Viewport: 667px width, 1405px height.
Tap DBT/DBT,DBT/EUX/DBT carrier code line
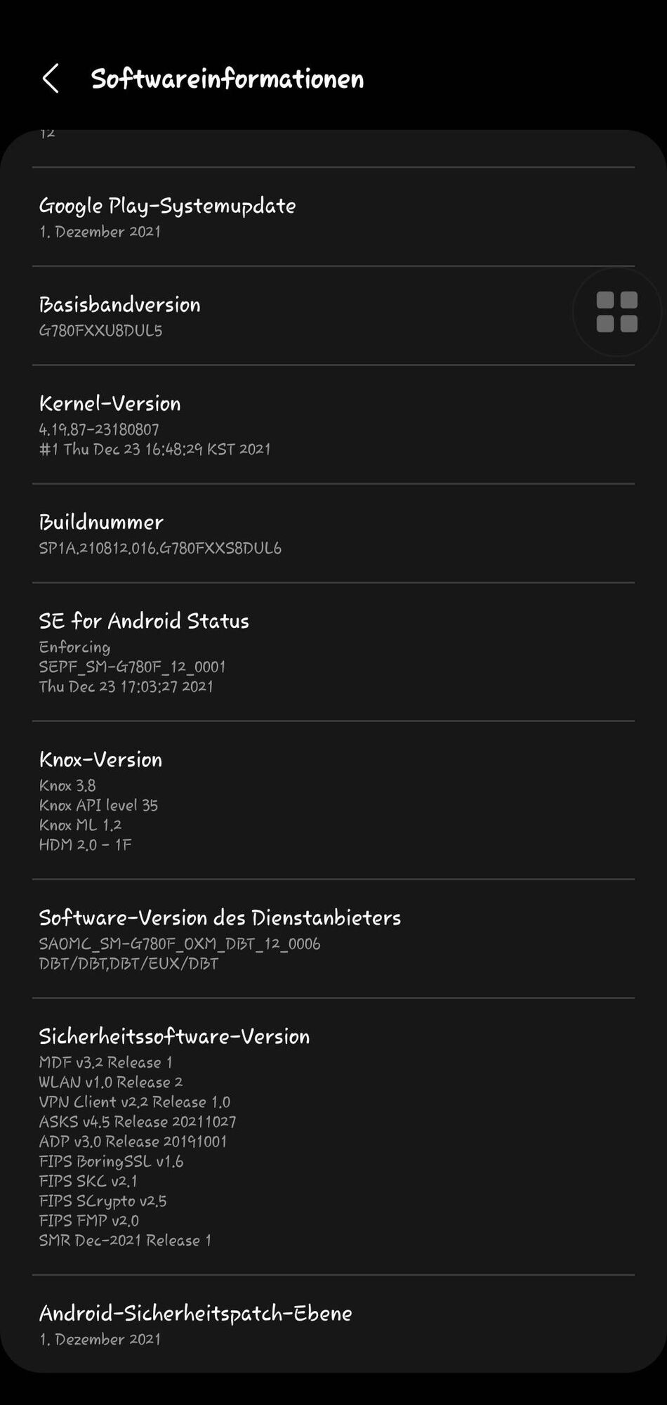coord(128,964)
